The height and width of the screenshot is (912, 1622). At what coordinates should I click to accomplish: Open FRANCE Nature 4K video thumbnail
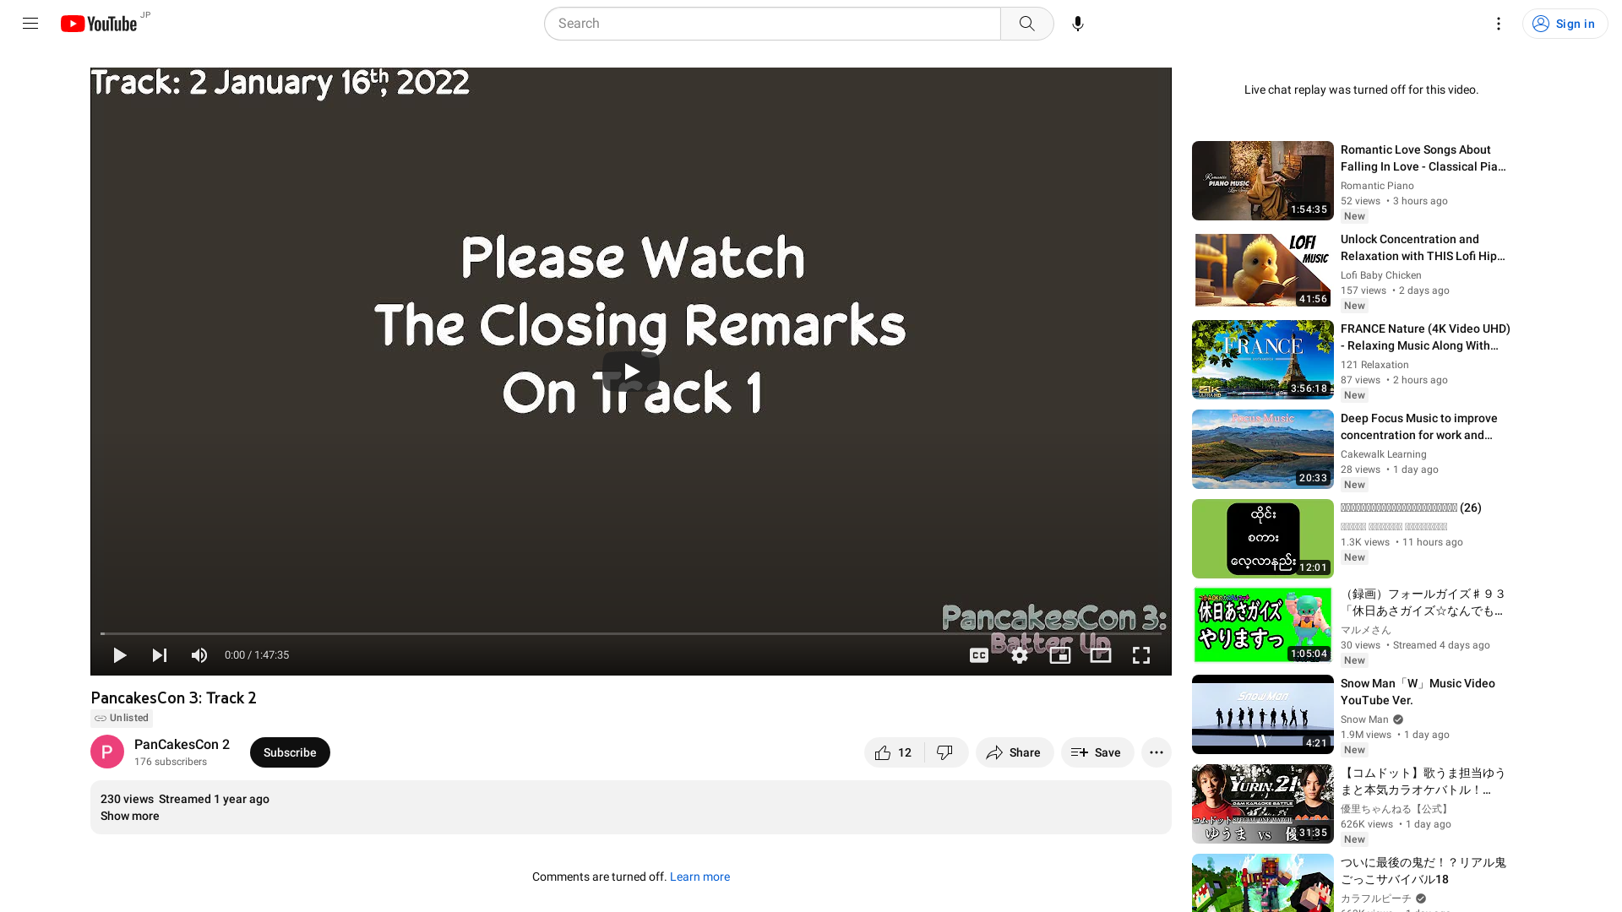(1263, 360)
